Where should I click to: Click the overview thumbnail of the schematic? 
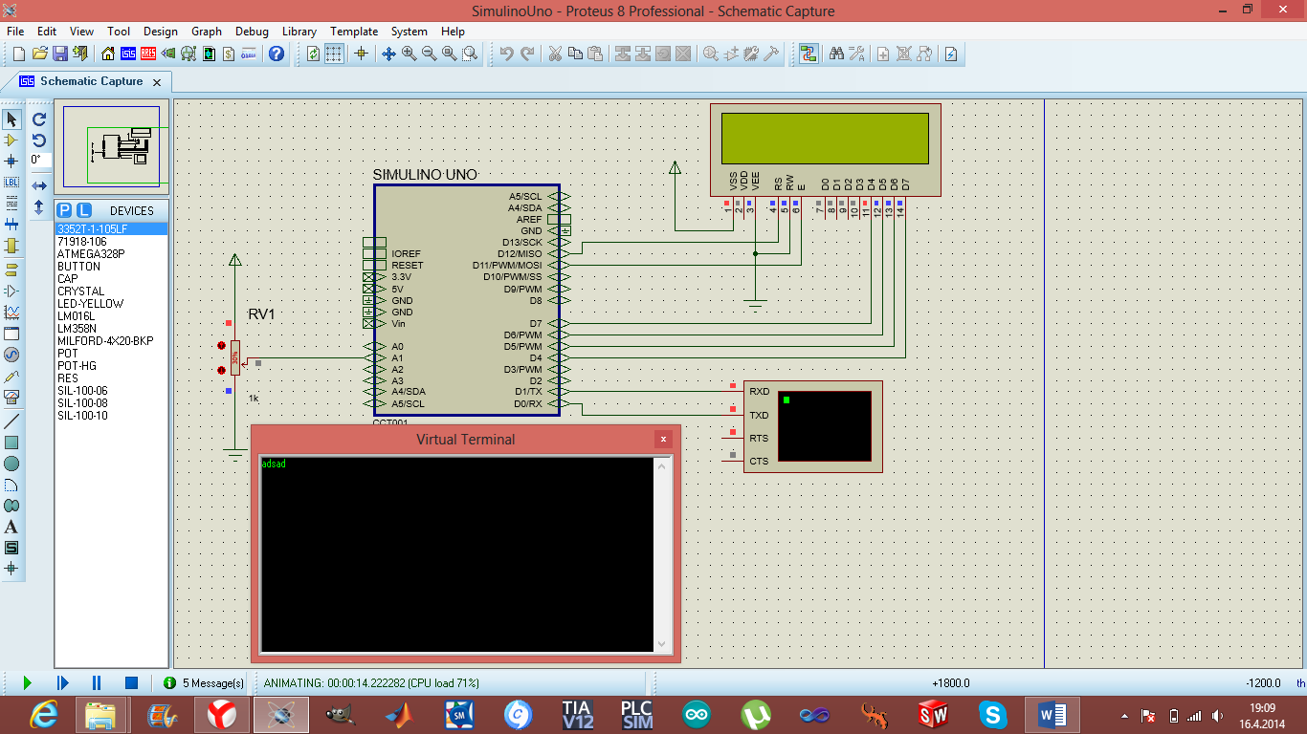(111, 146)
